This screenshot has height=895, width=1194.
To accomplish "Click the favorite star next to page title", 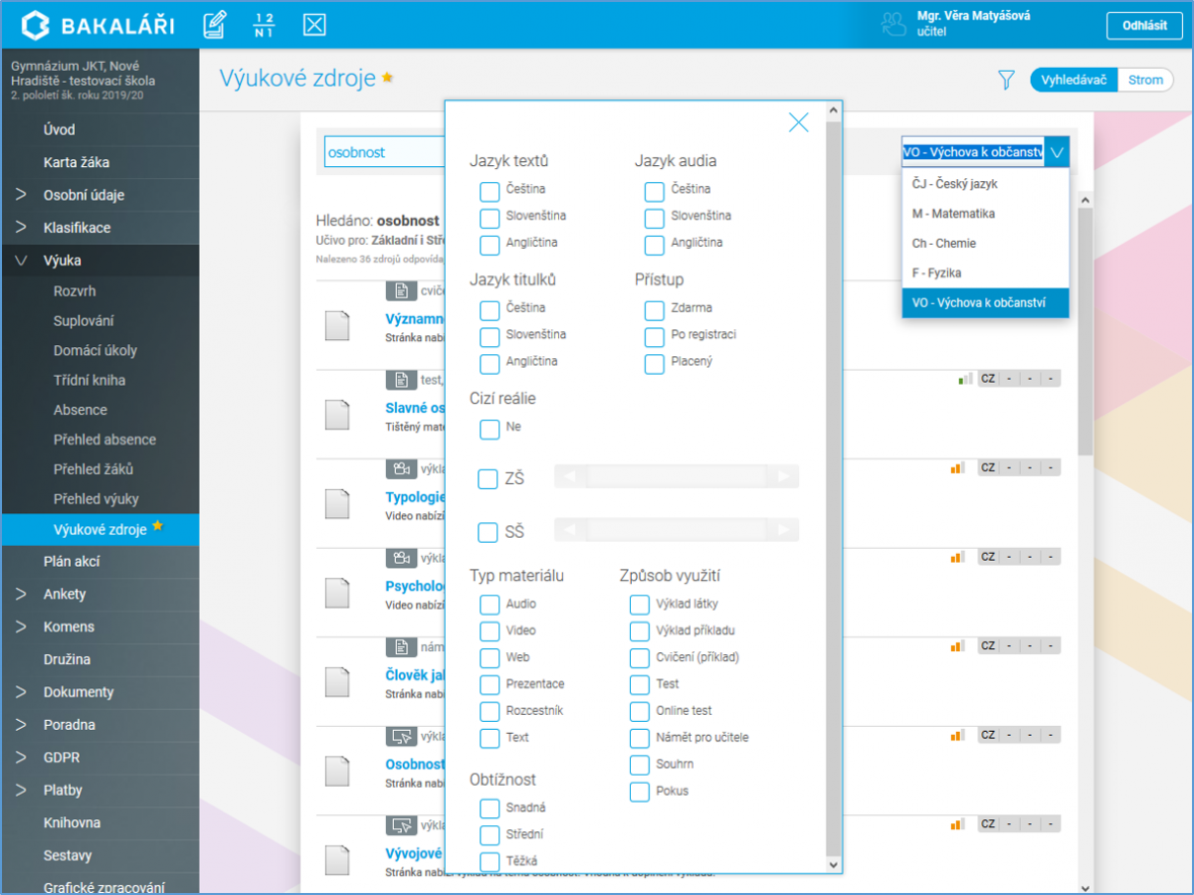I will coord(388,78).
